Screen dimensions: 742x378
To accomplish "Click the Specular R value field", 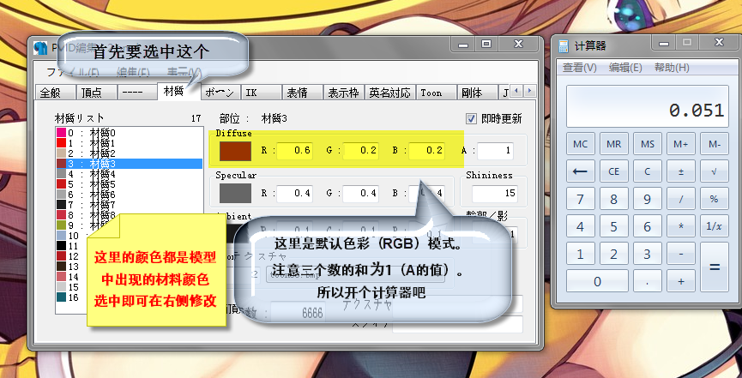I will tap(295, 193).
